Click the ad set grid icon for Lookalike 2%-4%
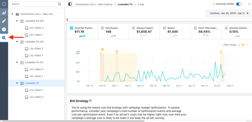The width and height of the screenshot is (252, 122). pyautogui.click(x=22, y=42)
